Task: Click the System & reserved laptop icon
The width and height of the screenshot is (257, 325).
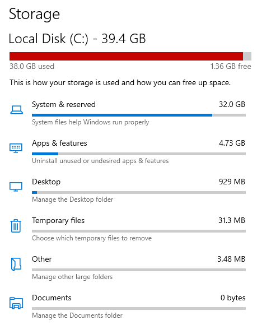Action: (x=16, y=110)
